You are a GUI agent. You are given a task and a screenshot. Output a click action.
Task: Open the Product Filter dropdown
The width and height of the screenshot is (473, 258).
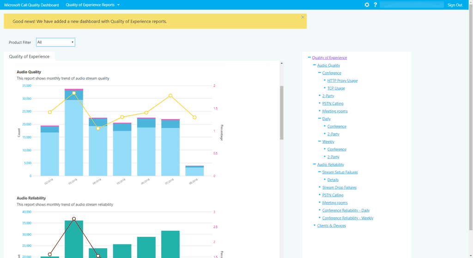(x=55, y=42)
